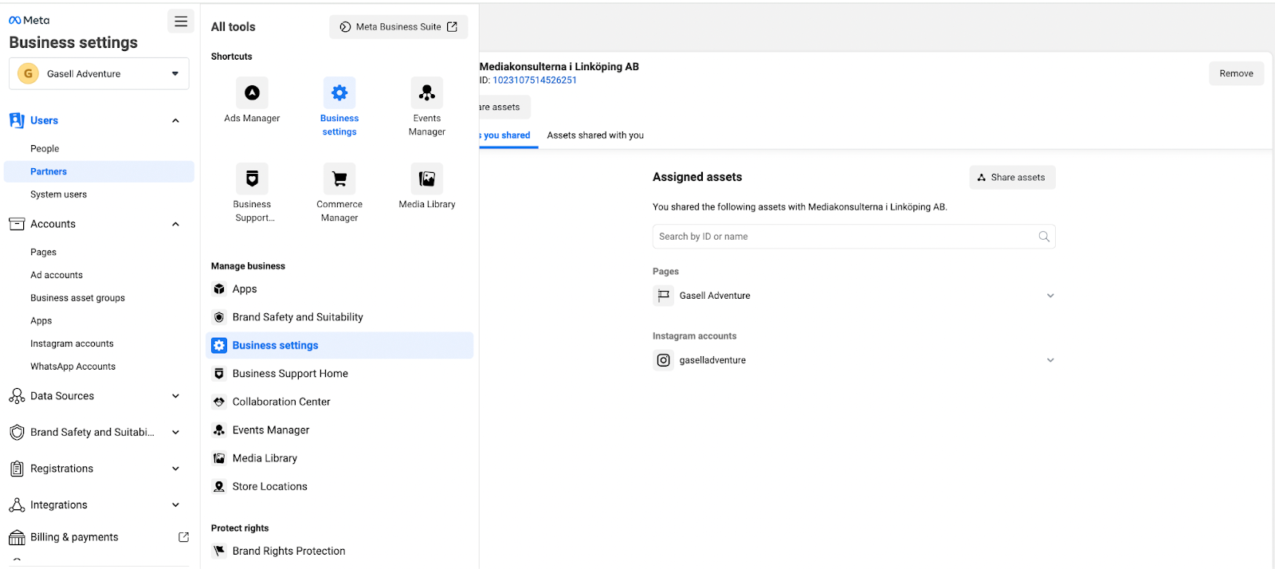Image resolution: width=1275 pixels, height=569 pixels.
Task: Click the Business Support Home icon in list
Action: 219,374
